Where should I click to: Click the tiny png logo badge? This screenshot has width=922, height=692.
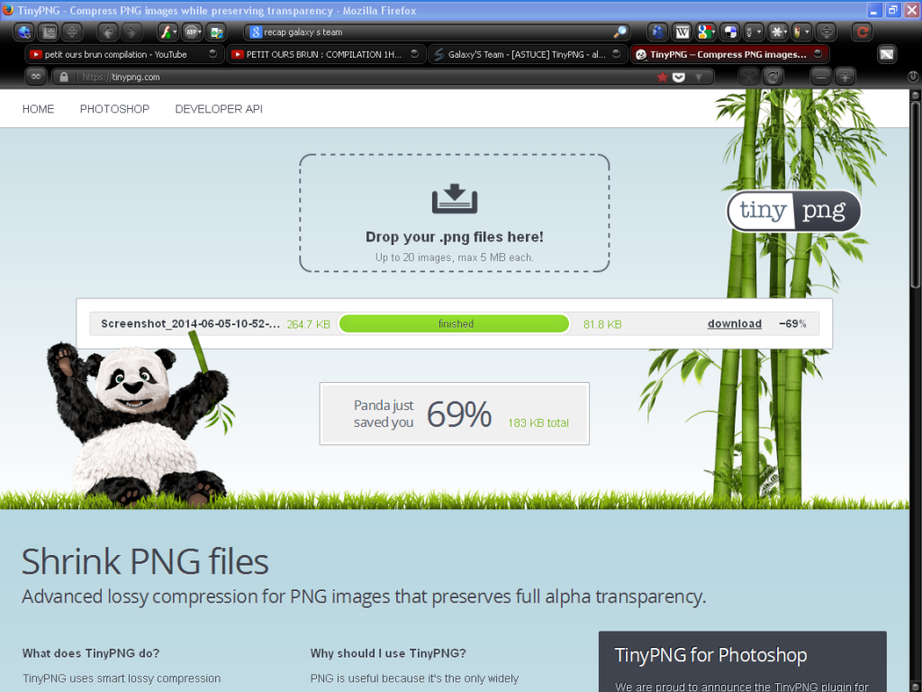(x=794, y=211)
